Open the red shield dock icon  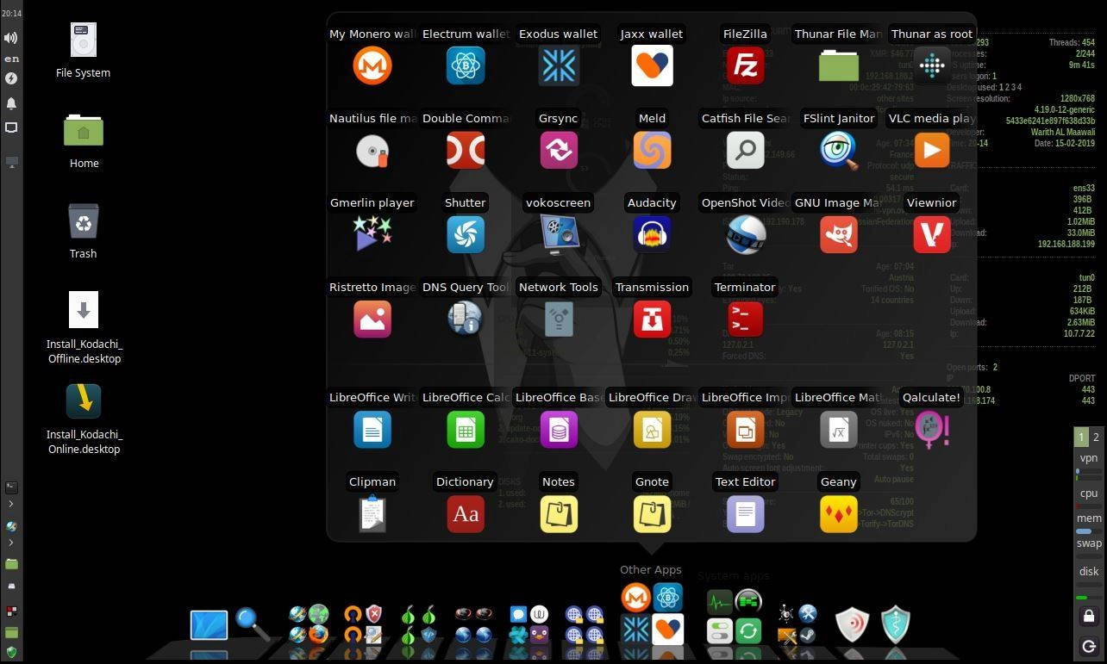click(852, 624)
